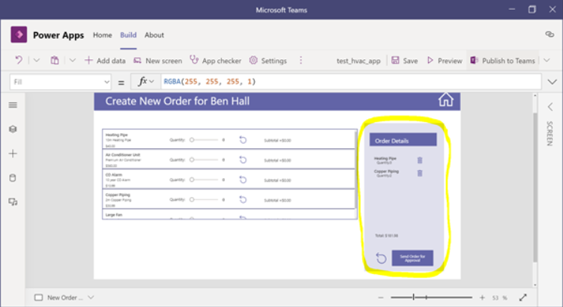Expand the formula bar chevron
Screen dimensions: 563x307
click(x=553, y=82)
